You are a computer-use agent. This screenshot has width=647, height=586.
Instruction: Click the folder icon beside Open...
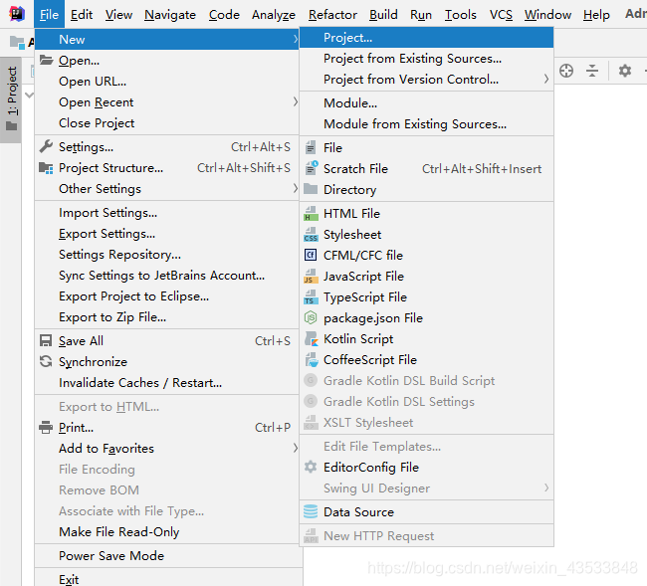46,61
